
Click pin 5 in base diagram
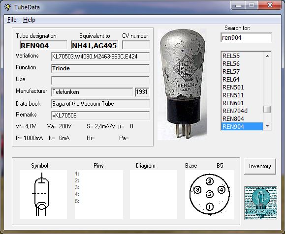tap(210, 194)
